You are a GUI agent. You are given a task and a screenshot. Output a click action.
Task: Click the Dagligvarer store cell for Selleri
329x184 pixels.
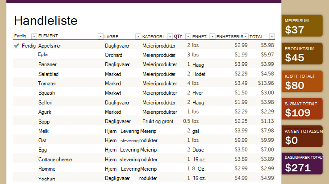tap(117, 103)
